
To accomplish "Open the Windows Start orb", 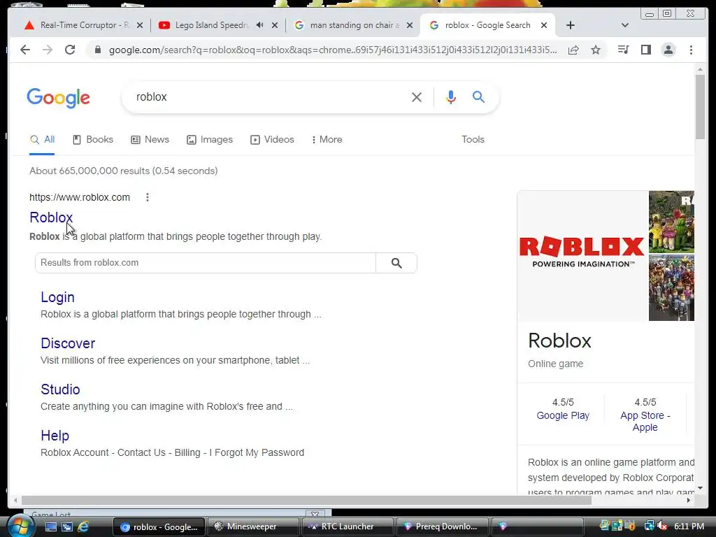I will [20, 526].
